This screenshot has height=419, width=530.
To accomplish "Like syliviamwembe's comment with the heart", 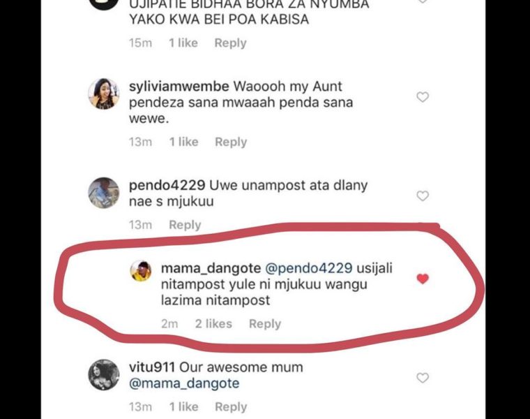I will [422, 97].
